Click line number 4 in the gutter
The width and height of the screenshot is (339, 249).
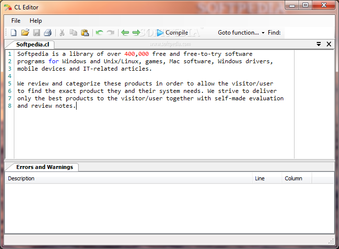(x=9, y=76)
